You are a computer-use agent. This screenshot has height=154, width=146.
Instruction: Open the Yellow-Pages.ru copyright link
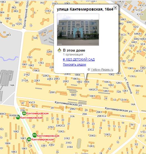click(x=102, y=69)
